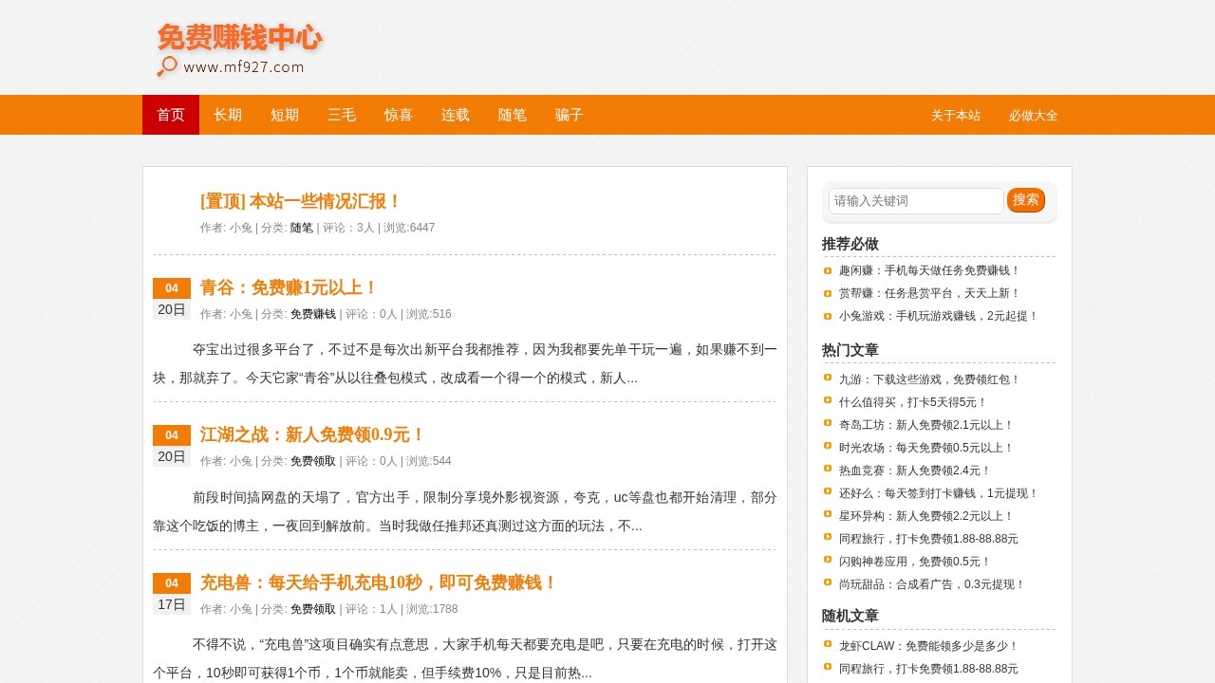Open the 长期 menu item
Screen dimensions: 1215x683
227,115
